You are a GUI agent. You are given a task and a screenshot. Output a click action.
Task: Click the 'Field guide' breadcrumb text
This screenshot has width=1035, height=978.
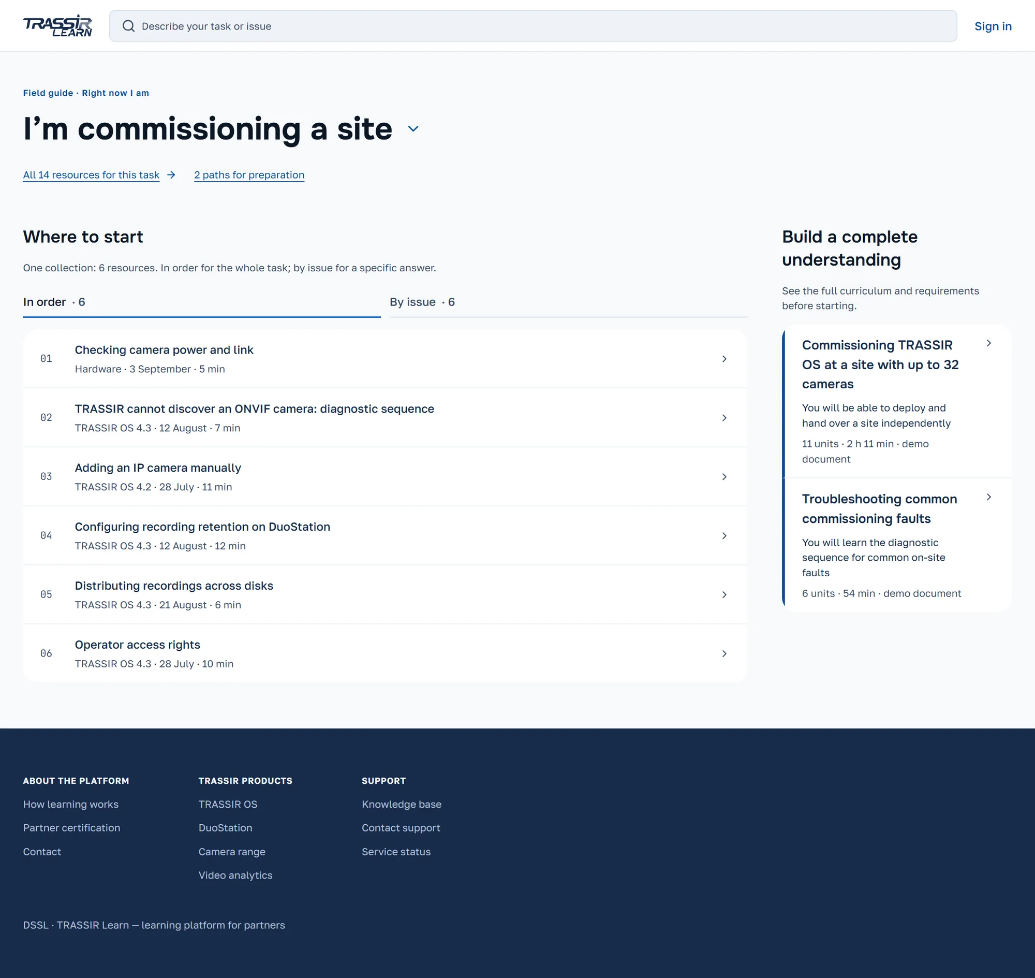coord(48,93)
